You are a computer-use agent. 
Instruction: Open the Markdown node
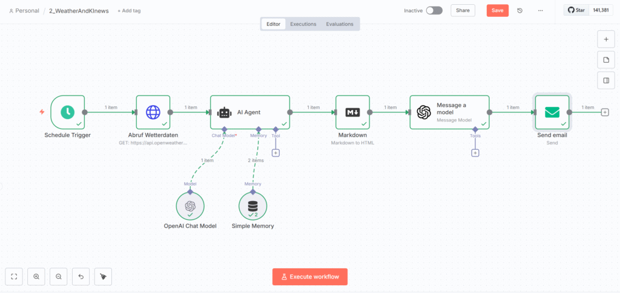pyautogui.click(x=352, y=112)
